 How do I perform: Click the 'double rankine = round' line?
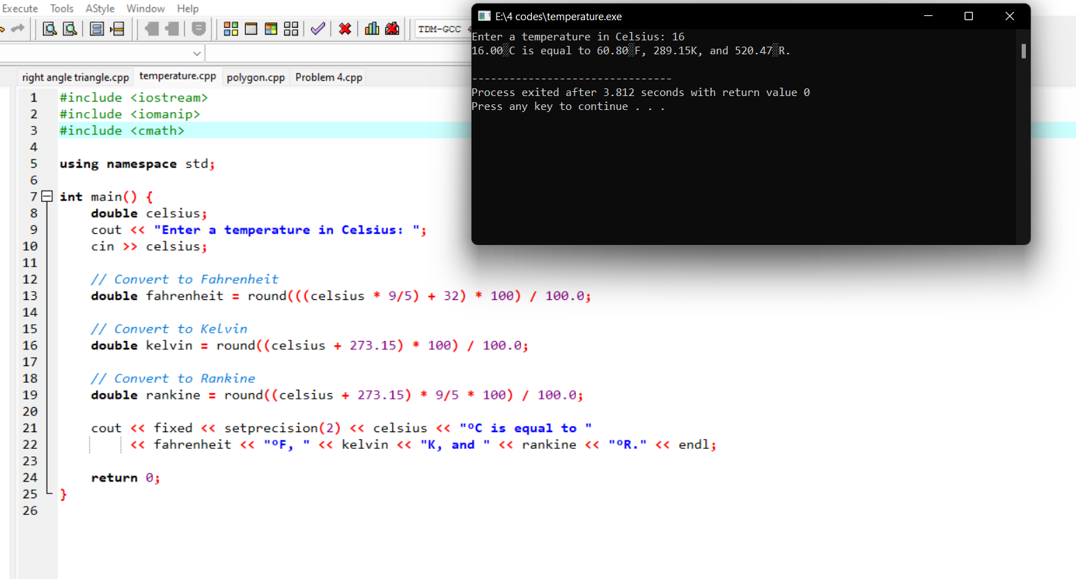(337, 395)
